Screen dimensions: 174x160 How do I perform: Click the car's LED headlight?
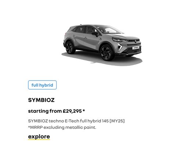click(119, 40)
